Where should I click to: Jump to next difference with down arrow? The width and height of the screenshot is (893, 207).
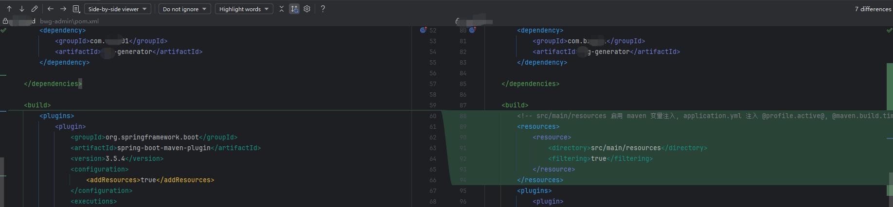click(x=22, y=9)
